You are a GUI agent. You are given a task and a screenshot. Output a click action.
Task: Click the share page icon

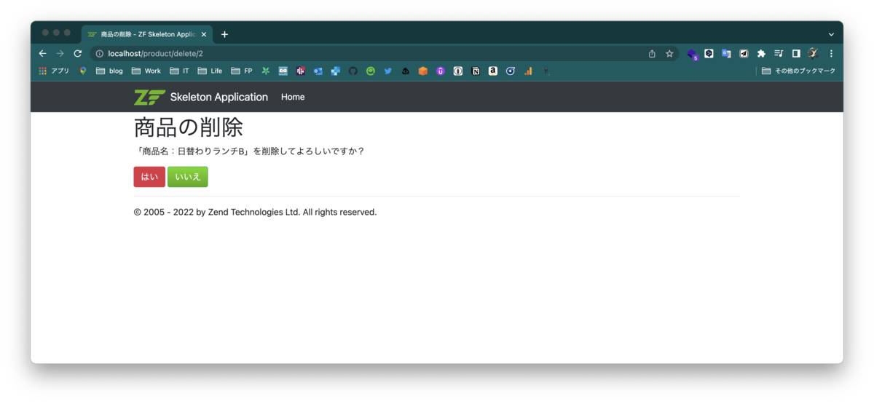(x=652, y=53)
